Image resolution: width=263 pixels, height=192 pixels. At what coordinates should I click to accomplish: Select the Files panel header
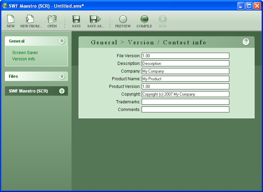36,76
